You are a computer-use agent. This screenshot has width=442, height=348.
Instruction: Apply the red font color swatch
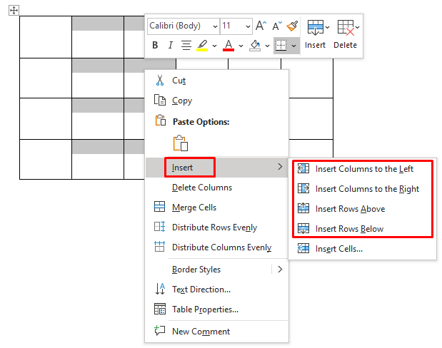point(228,46)
